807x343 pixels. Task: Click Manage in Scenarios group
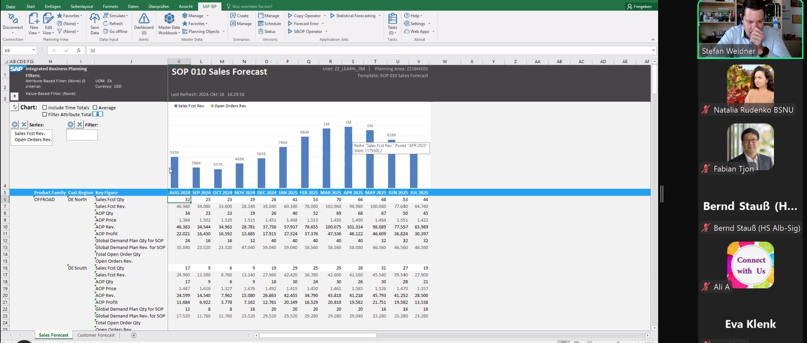241,24
